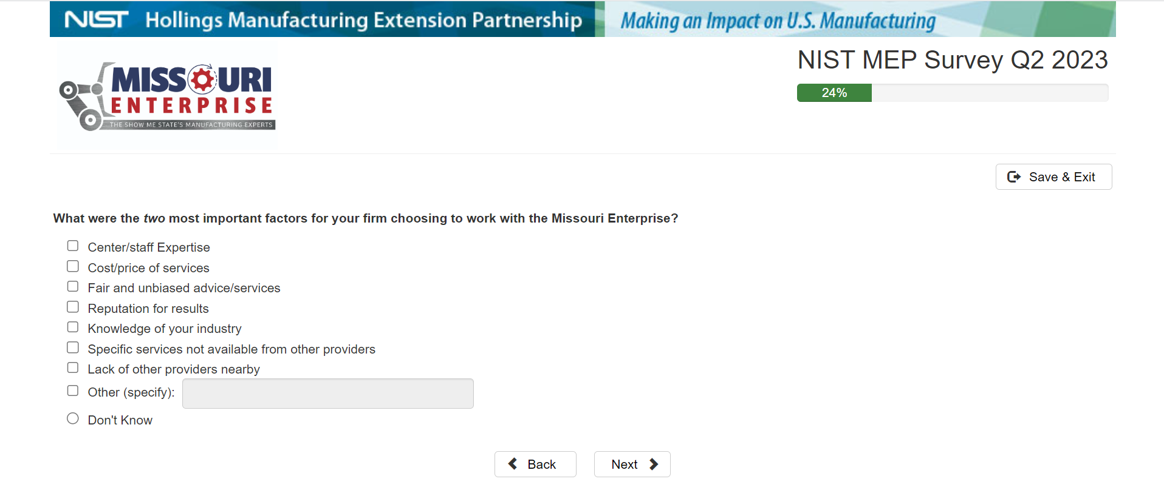Click the Next chevron arrow icon
The height and width of the screenshot is (493, 1164).
pyautogui.click(x=654, y=464)
